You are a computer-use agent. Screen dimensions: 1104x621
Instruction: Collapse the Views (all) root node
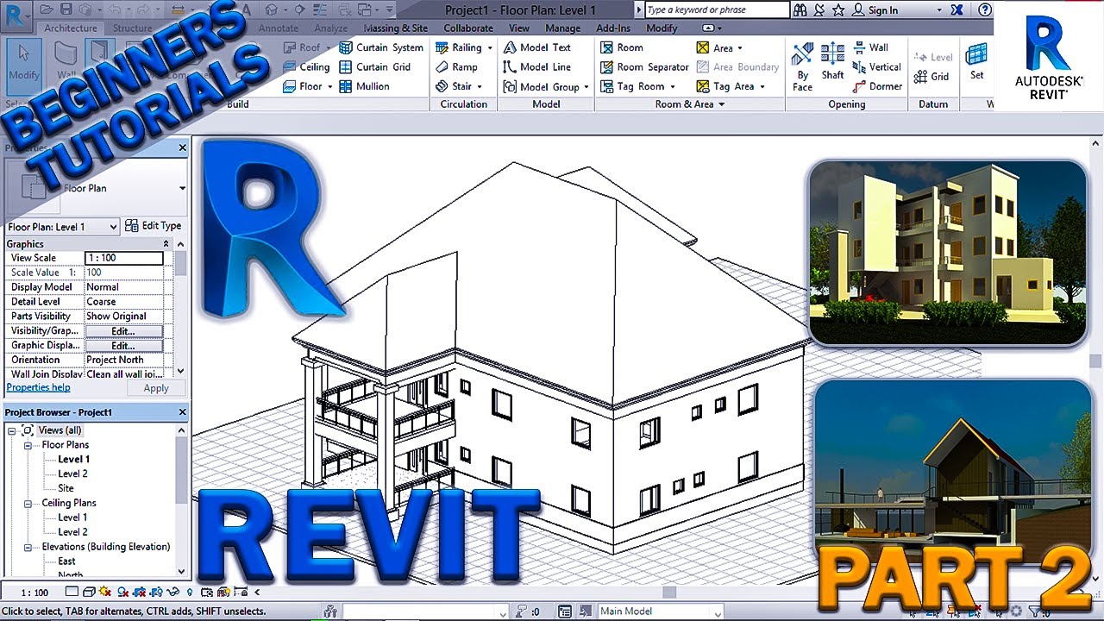point(12,430)
